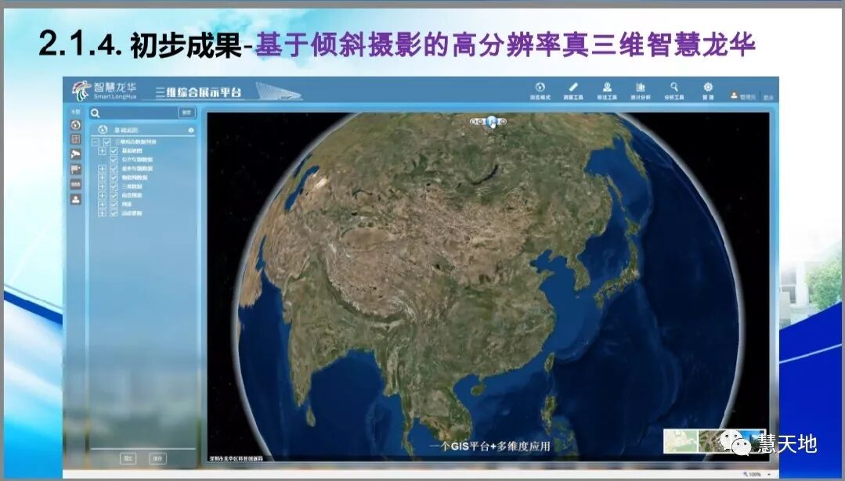Select the 三维综合数据列表 tree label

pos(135,142)
